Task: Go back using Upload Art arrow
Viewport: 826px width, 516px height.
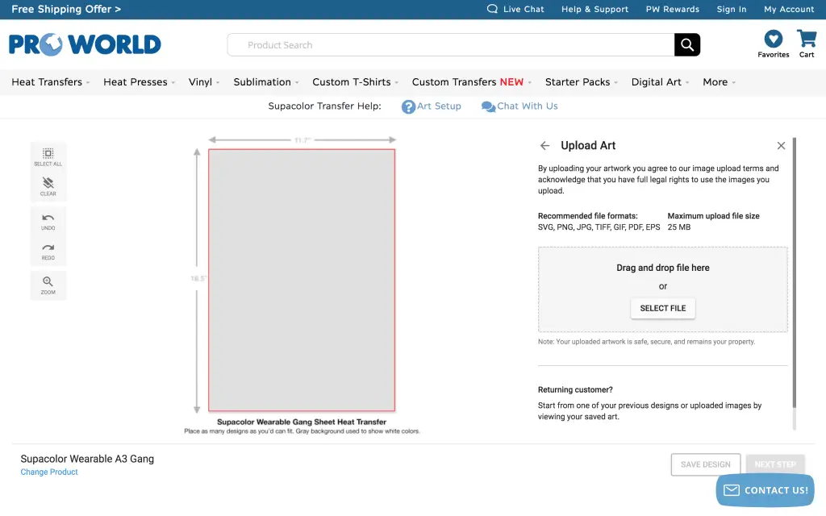Action: 545,146
